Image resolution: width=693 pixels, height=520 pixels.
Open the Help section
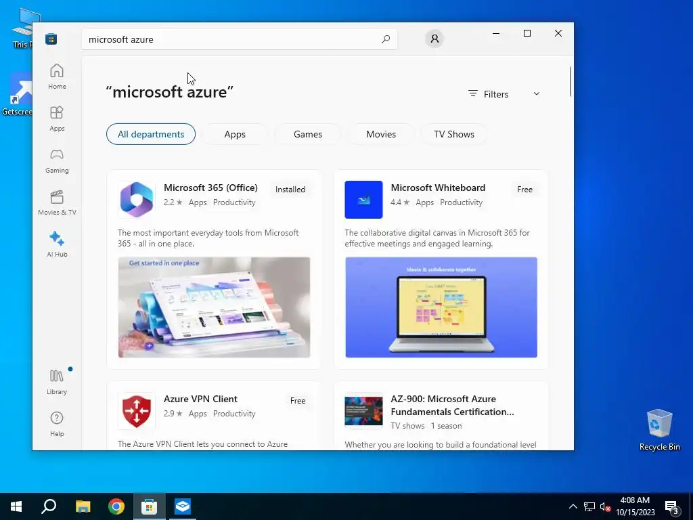(57, 424)
